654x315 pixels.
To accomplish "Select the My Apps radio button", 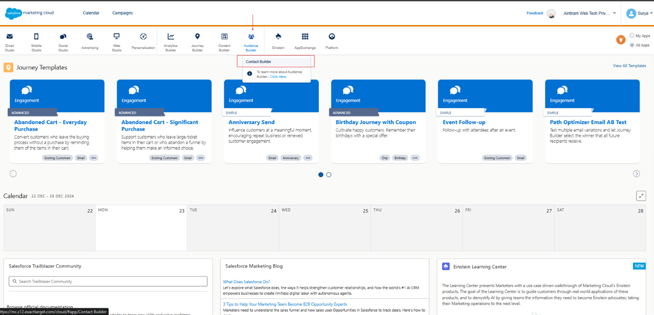I will 632,36.
